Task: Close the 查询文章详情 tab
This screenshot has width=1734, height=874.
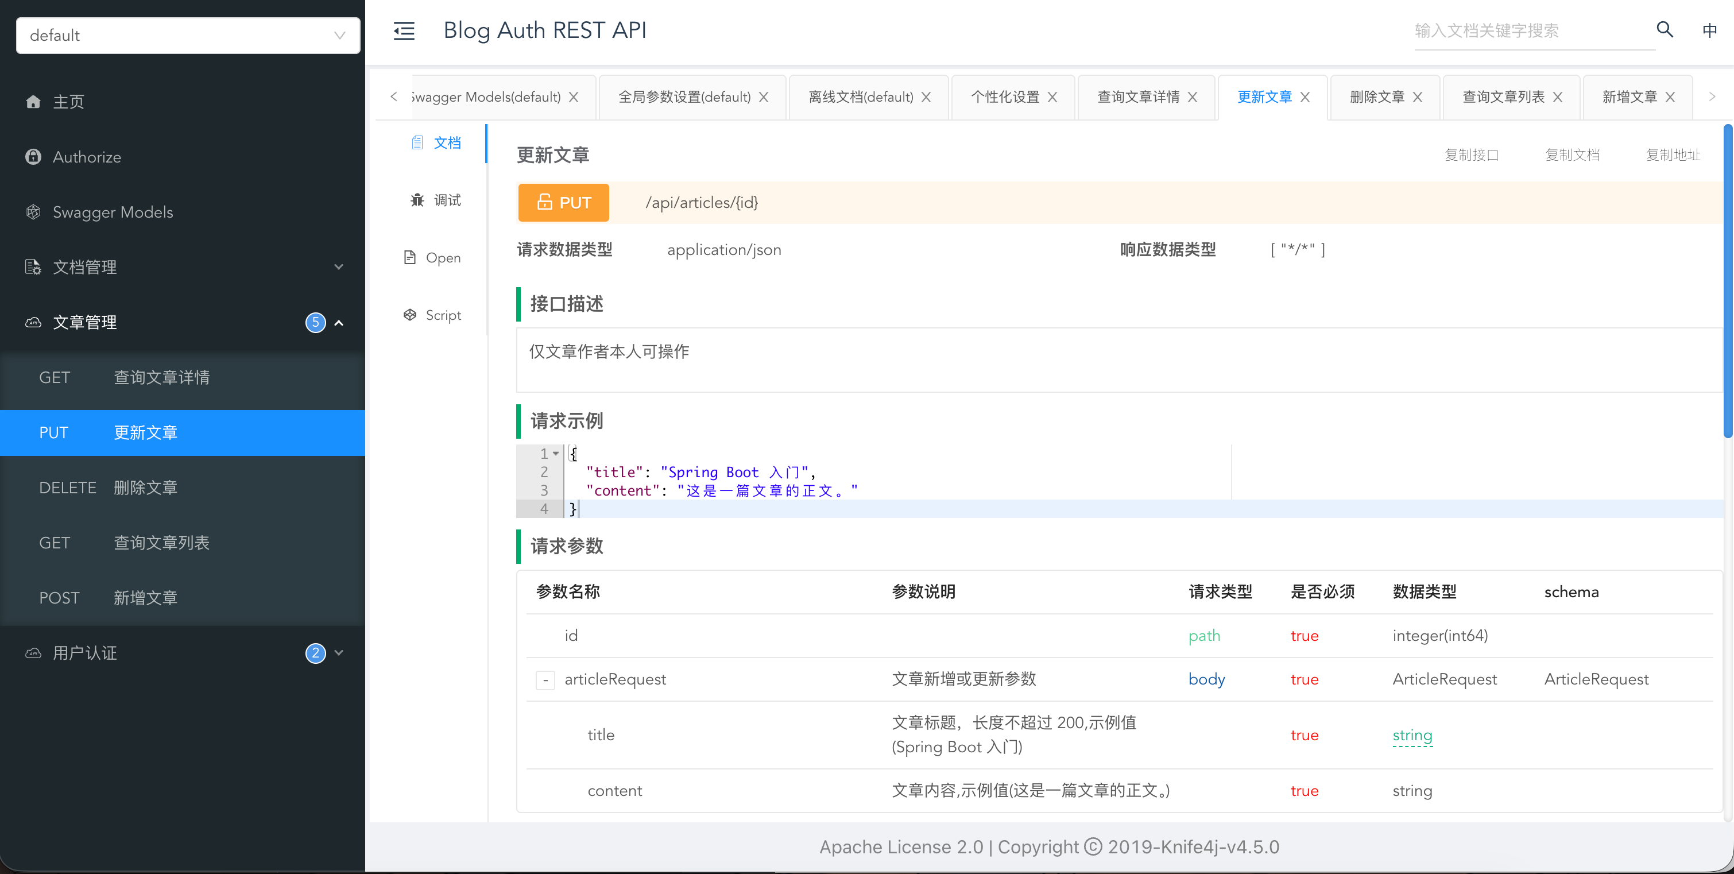Action: (1192, 98)
